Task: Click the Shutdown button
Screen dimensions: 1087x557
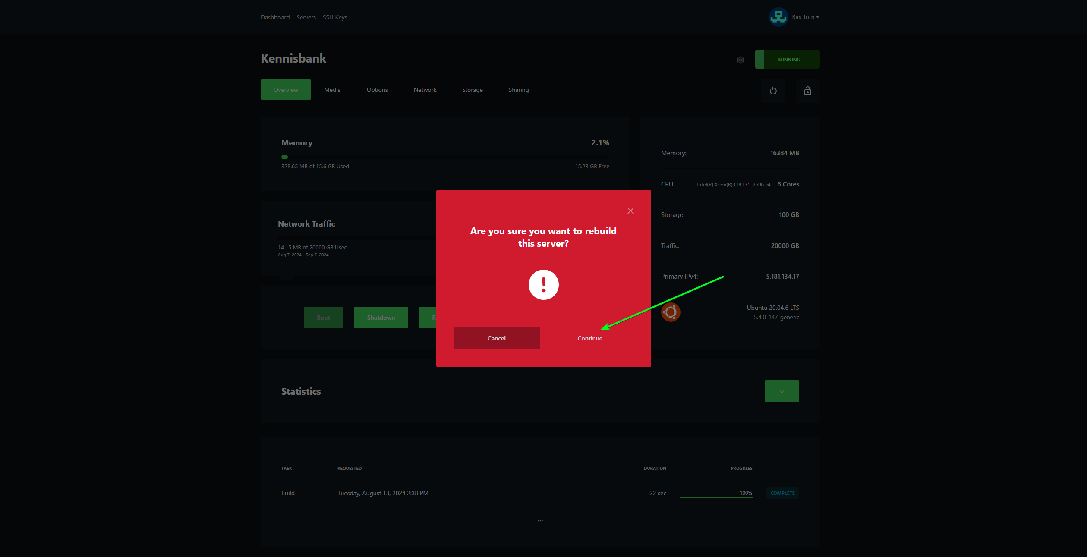Action: (x=381, y=318)
